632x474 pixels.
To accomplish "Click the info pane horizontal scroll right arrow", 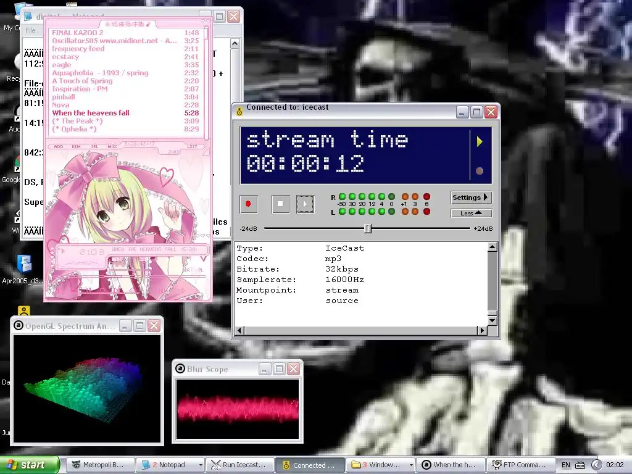I will coord(482,331).
